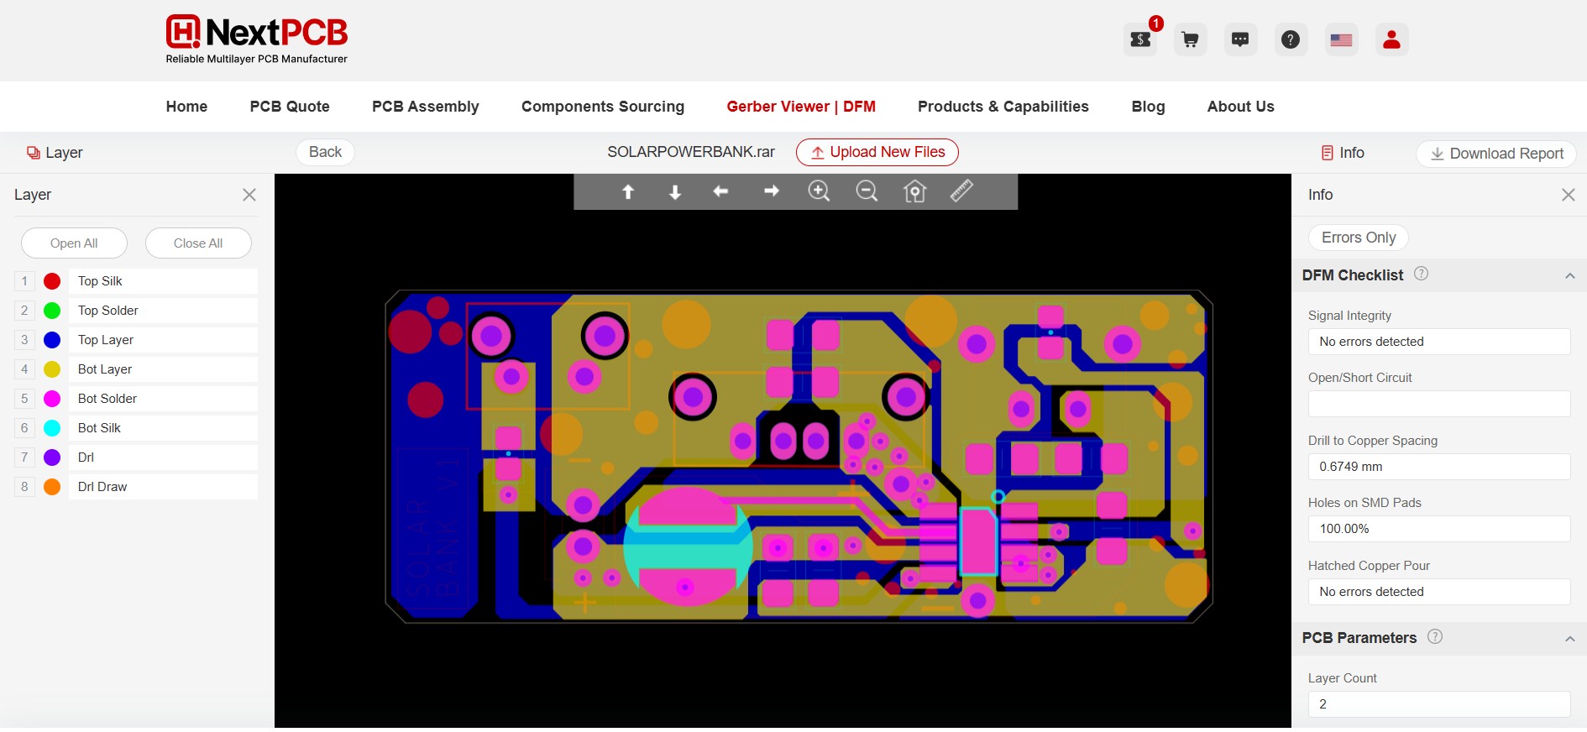
Task: Click the Upload New Files button
Action: pyautogui.click(x=877, y=152)
